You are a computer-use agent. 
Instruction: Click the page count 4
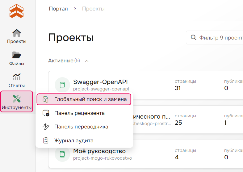[177, 157]
